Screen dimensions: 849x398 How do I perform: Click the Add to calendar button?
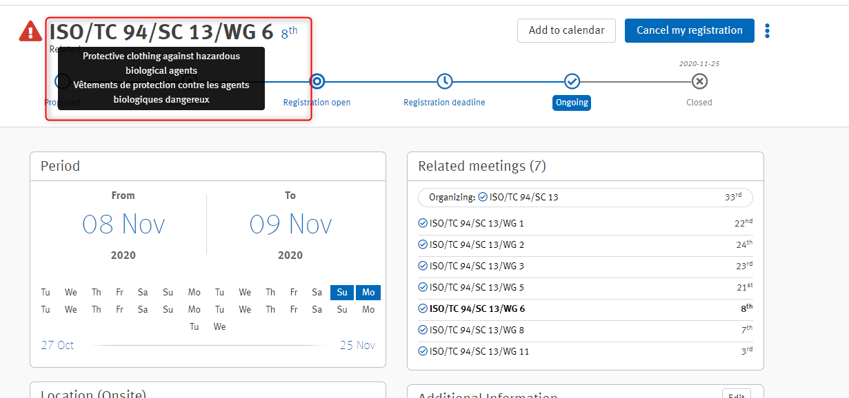566,30
